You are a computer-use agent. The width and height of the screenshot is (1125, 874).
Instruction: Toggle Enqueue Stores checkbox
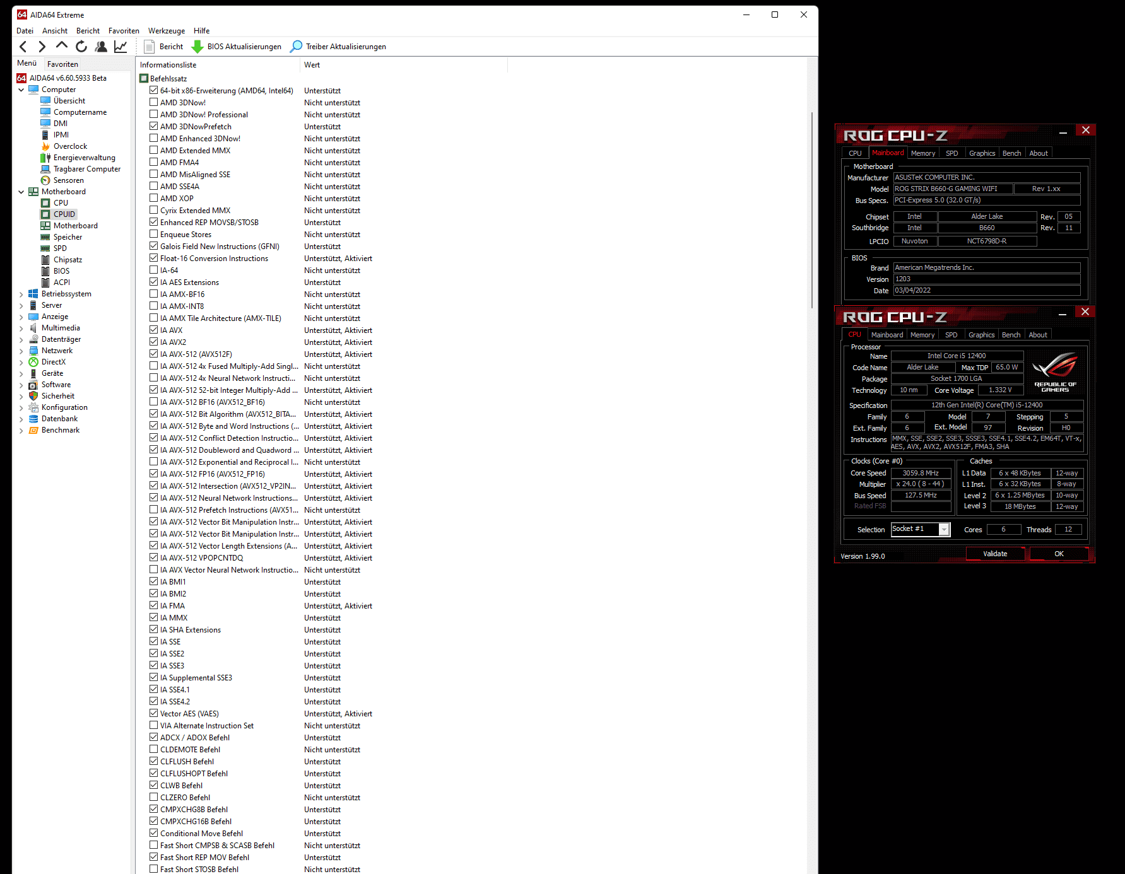coord(153,234)
